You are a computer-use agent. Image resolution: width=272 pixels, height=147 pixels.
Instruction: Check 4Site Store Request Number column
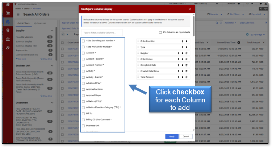[x=83, y=41]
